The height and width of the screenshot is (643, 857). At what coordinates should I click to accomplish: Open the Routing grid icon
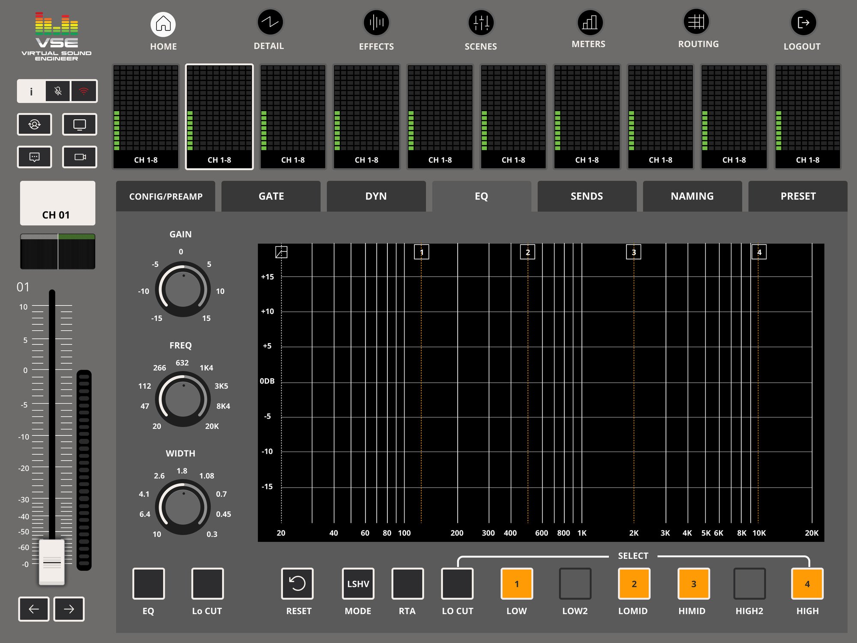pyautogui.click(x=696, y=22)
